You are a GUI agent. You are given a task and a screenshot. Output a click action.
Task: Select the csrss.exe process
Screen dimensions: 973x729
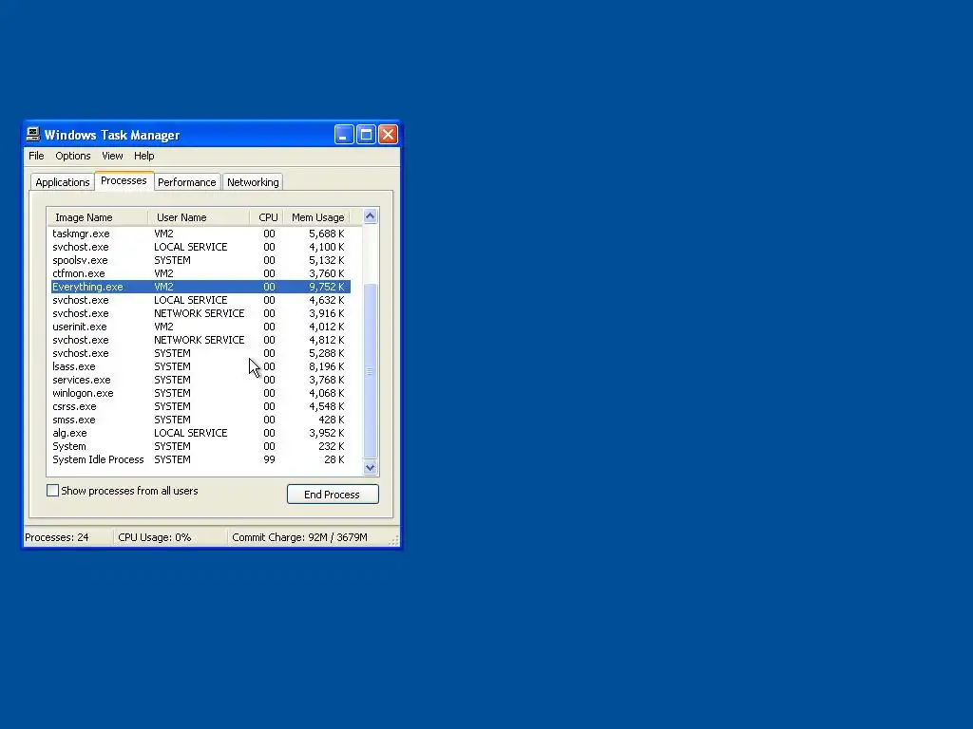200,406
